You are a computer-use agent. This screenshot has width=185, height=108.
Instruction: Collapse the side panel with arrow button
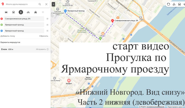[53, 4]
